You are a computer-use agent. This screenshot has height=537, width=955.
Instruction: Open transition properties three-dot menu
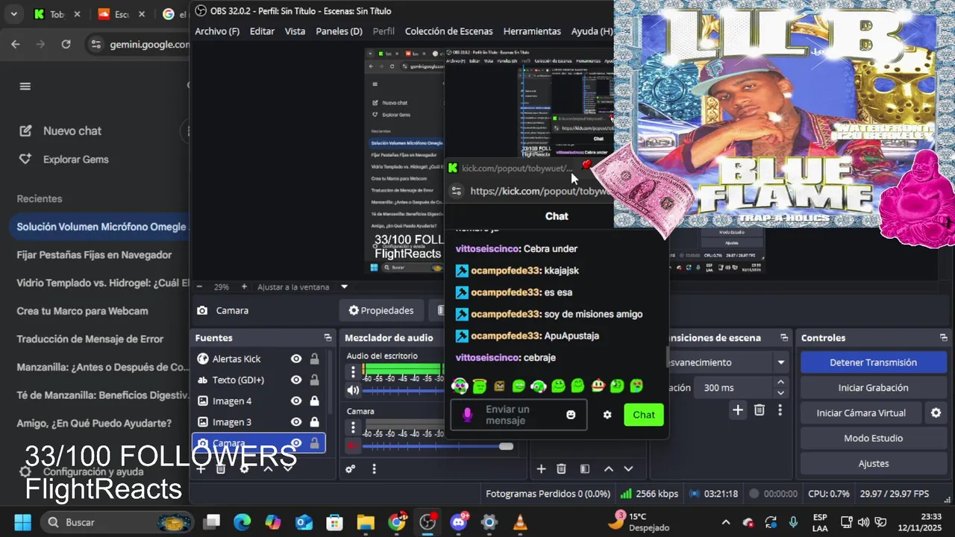click(x=780, y=409)
